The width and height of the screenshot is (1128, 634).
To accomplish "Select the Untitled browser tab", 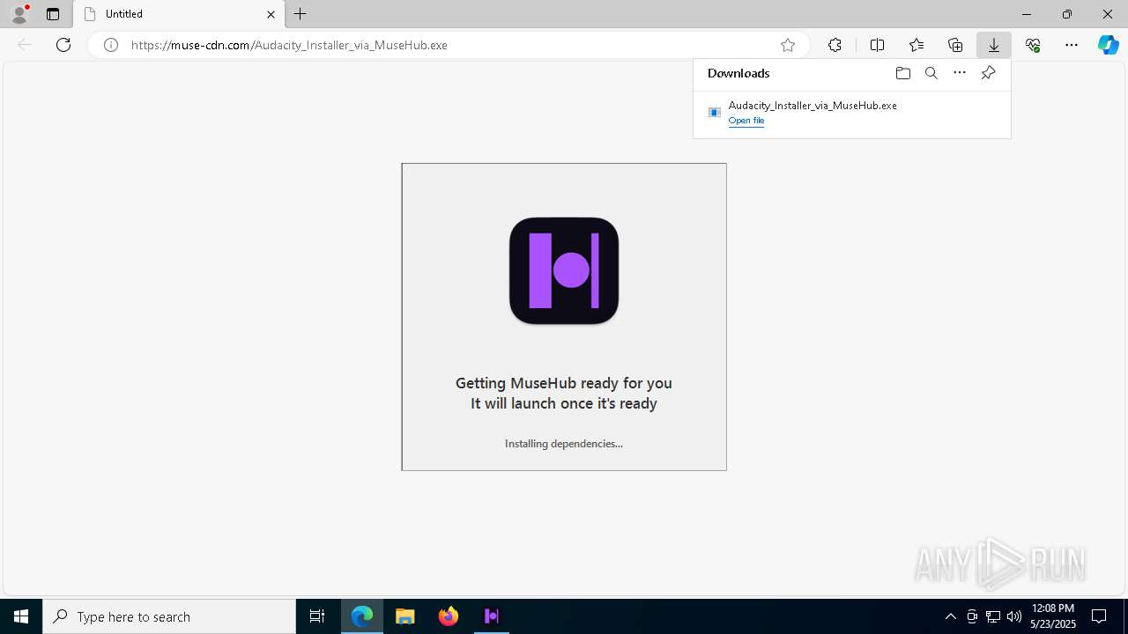I will [179, 14].
